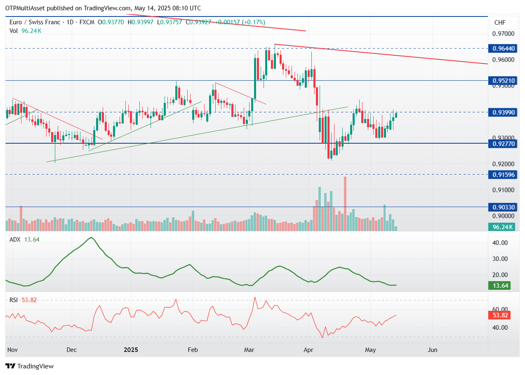Click the Apr label on time axis

click(308, 350)
